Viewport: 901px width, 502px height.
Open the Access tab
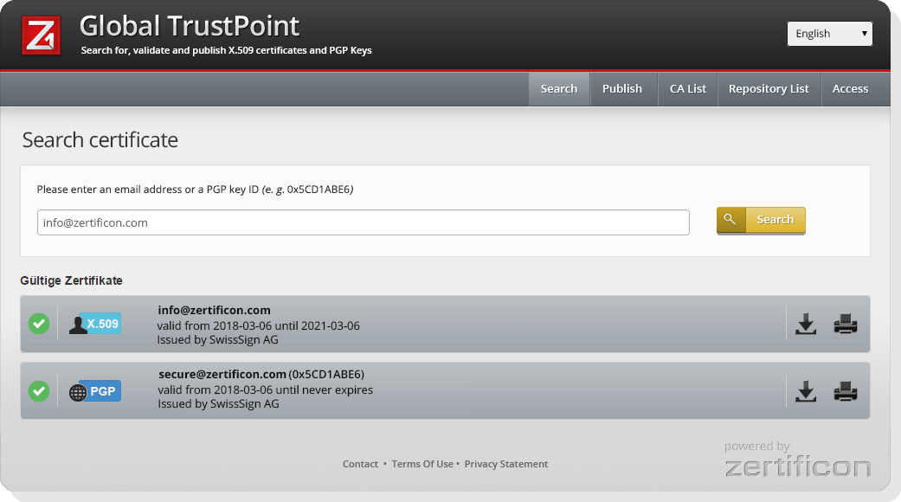[851, 89]
